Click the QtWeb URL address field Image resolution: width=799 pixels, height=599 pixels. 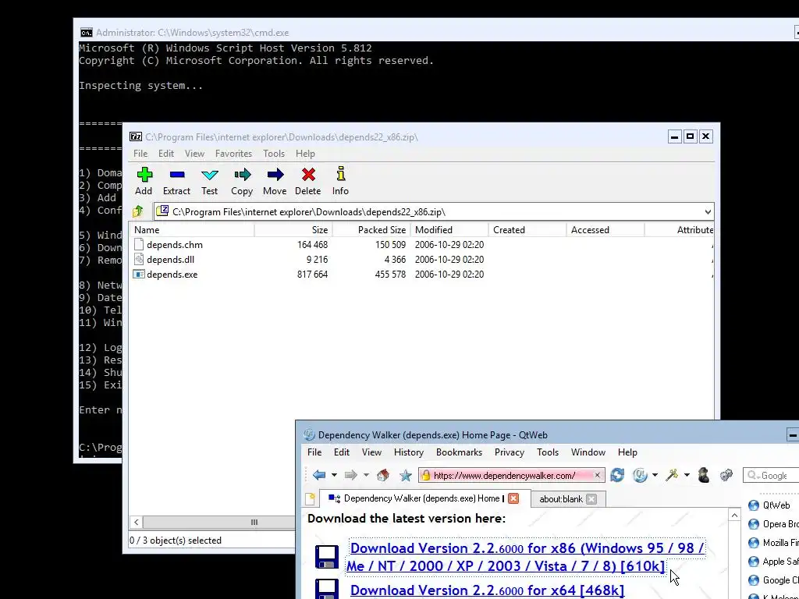[x=512, y=475]
